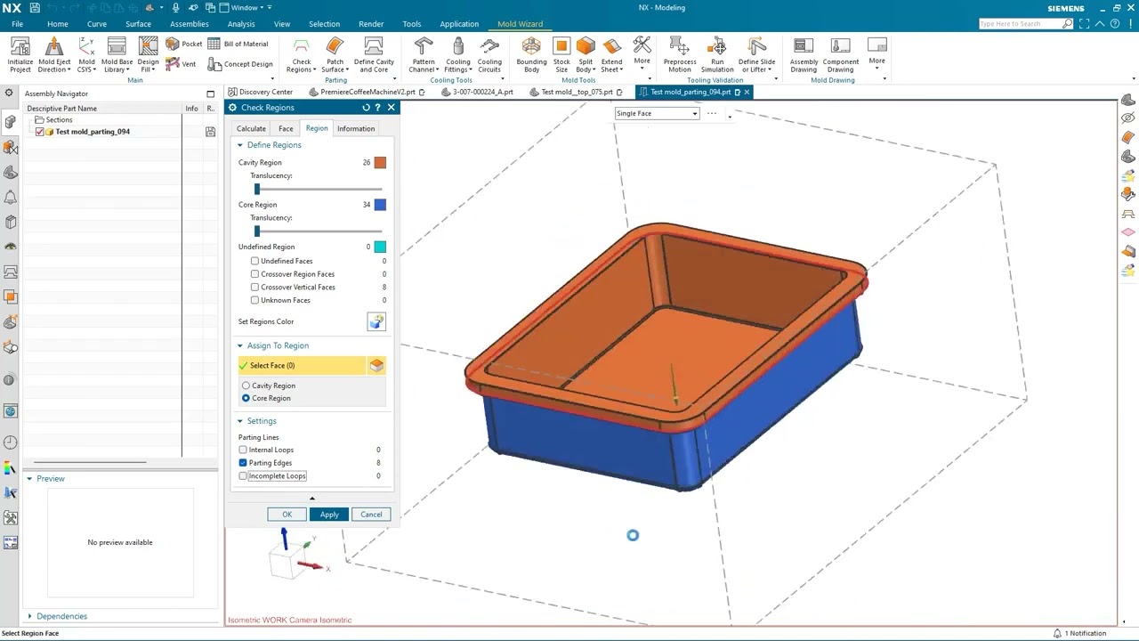
Task: Click the Apply button
Action: point(329,515)
